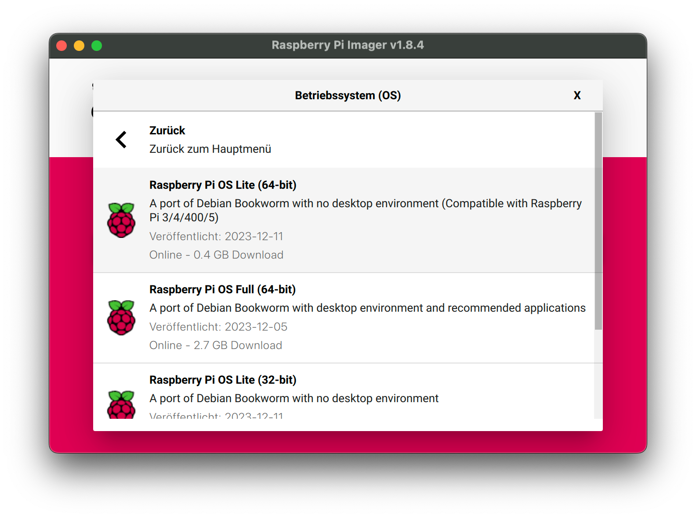Click the Lite 32-bit no desktop description
The height and width of the screenshot is (518, 696).
tap(294, 398)
